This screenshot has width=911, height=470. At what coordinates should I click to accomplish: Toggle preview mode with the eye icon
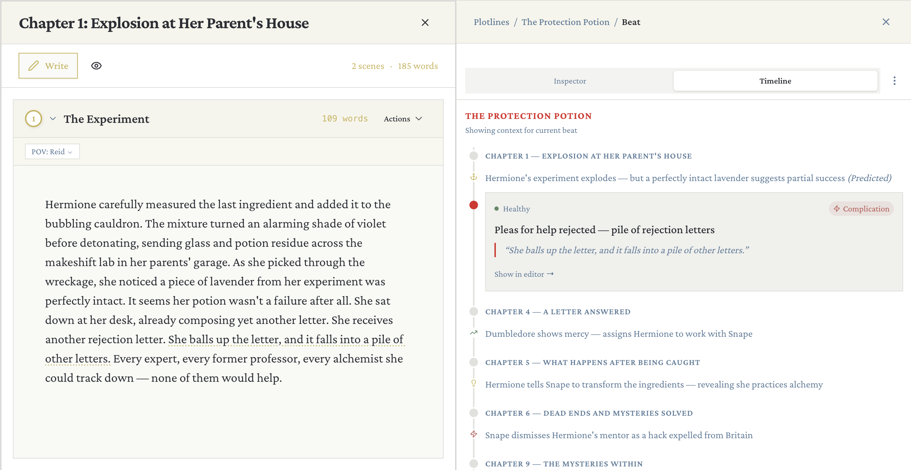(96, 65)
